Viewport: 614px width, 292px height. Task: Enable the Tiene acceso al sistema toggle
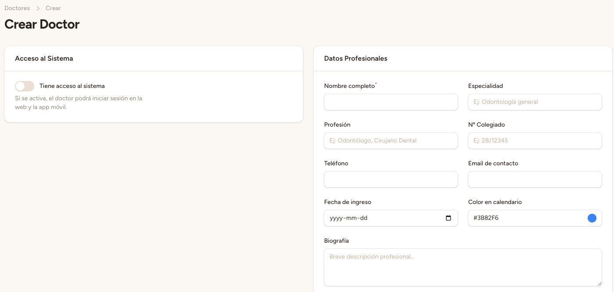25,86
